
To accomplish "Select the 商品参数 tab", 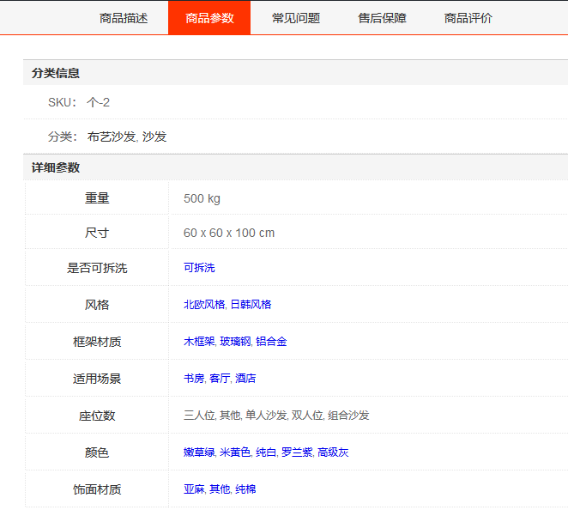I will coord(209,18).
